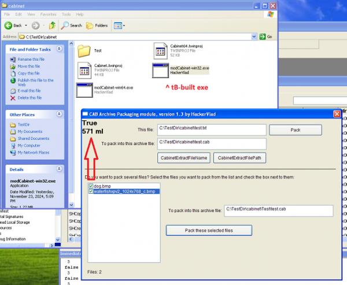347x285 pixels.
Task: Open the Edit menu in Explorer
Action: click(19, 14)
